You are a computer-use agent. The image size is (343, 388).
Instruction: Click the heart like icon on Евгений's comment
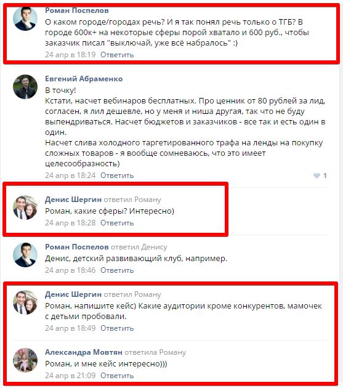[x=317, y=176]
